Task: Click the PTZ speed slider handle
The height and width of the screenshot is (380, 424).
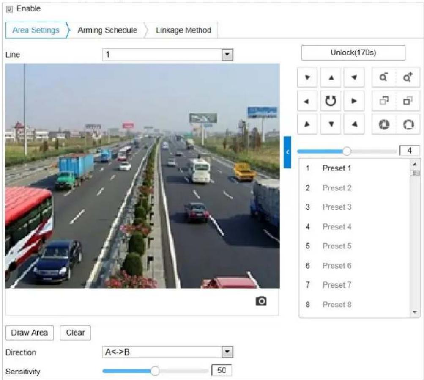Action: point(347,151)
